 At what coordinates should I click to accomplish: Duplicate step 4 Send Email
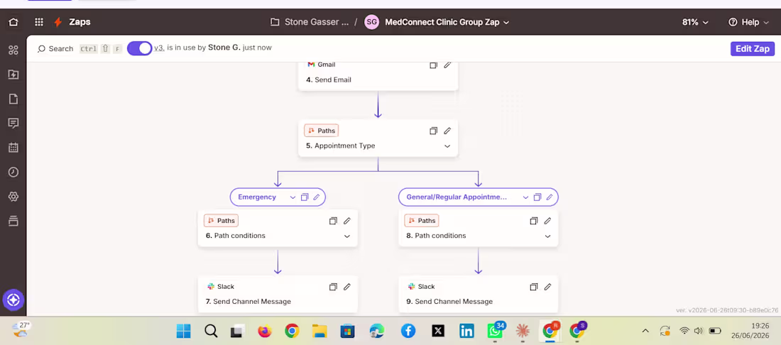(x=433, y=65)
